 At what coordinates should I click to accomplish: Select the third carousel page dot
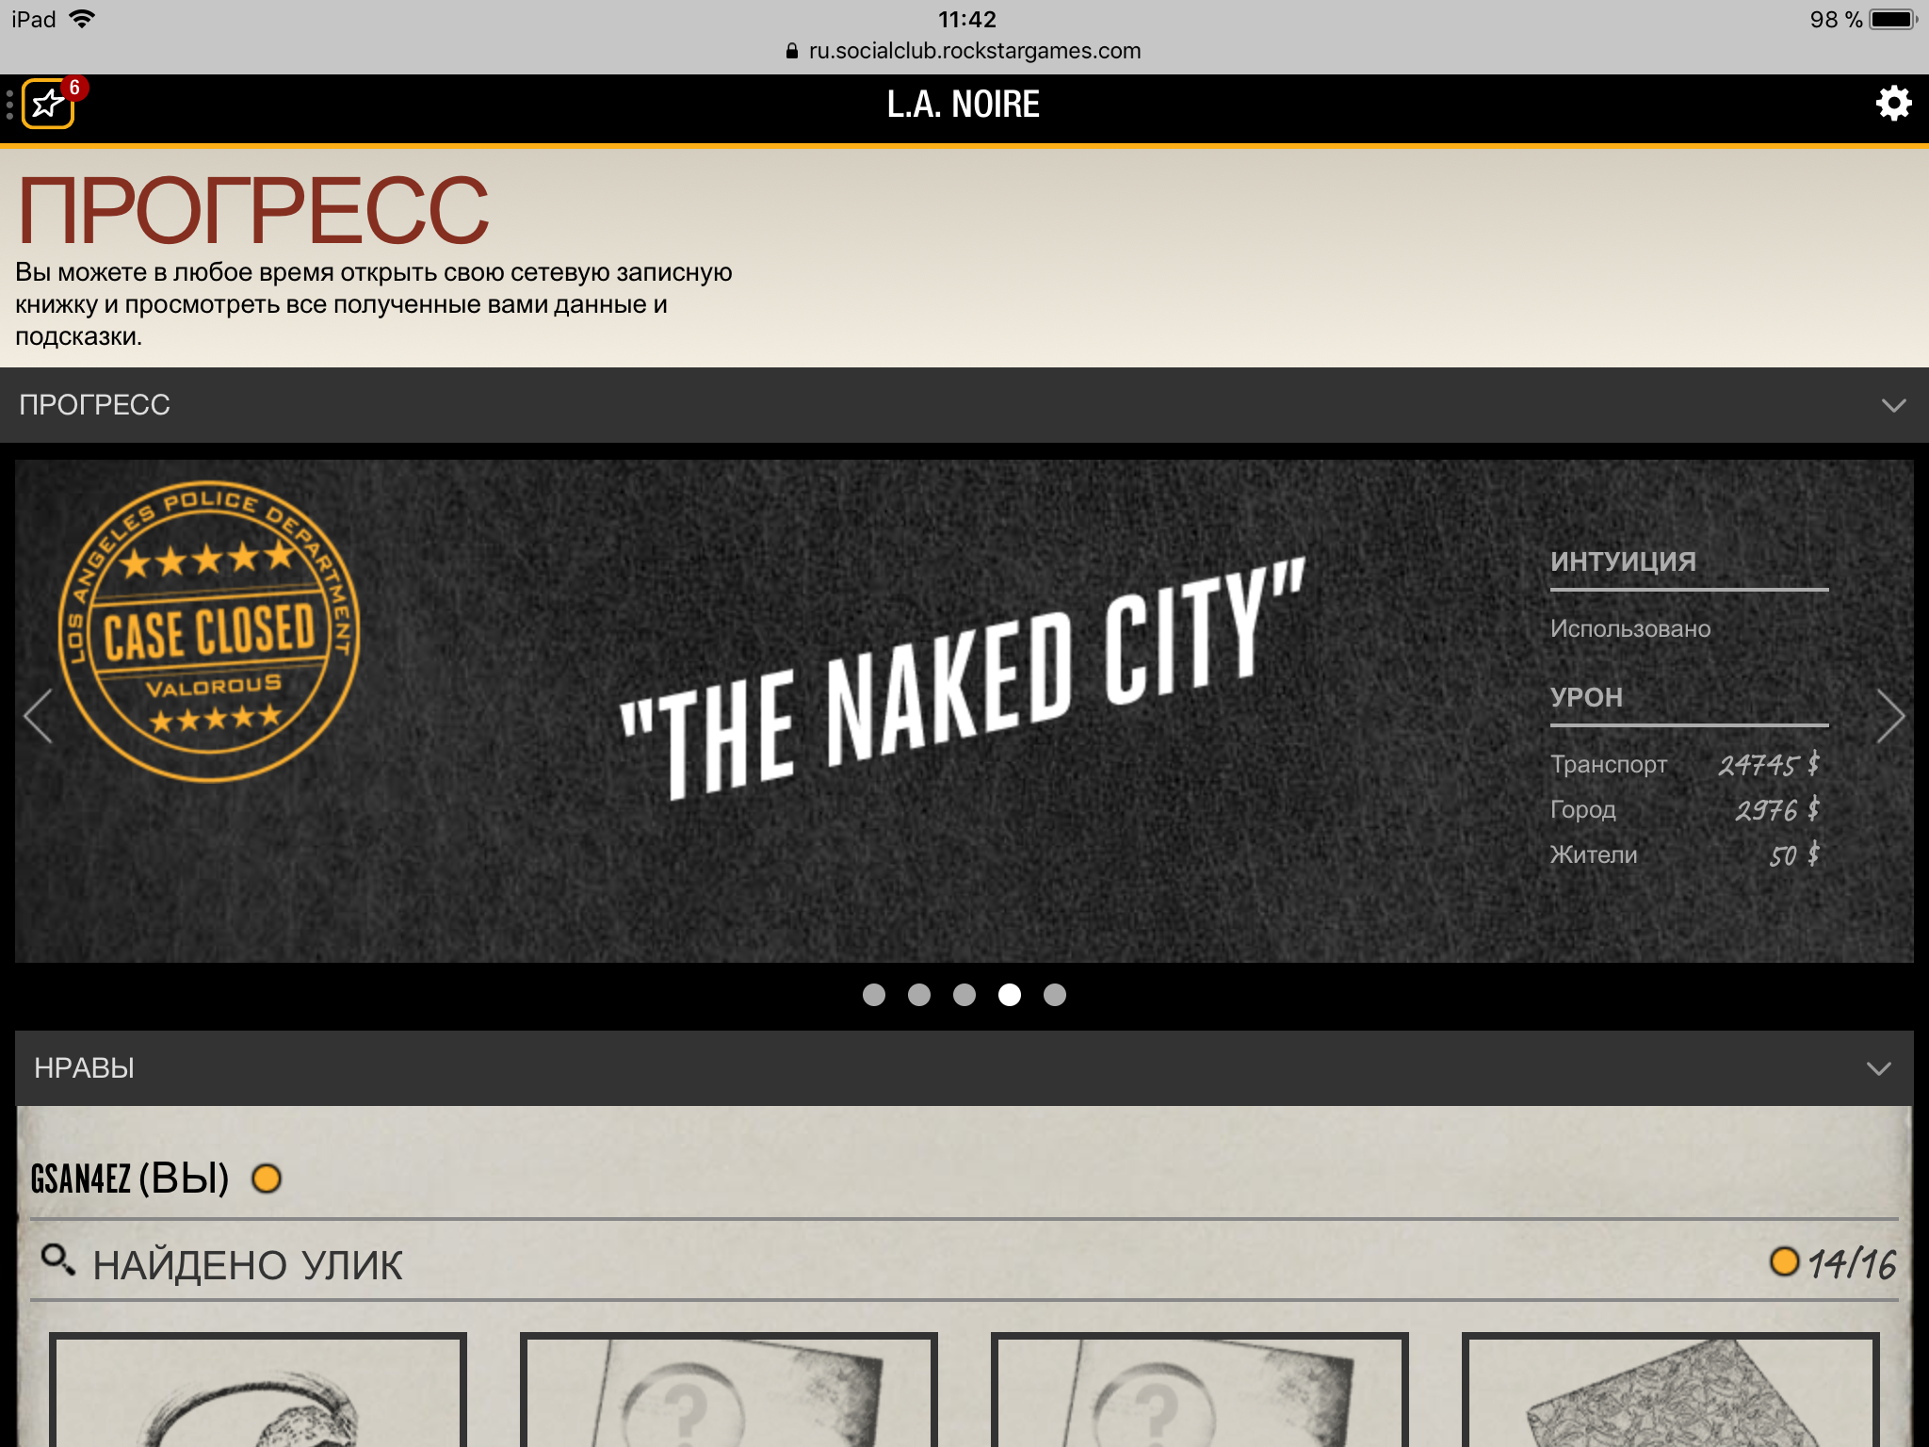[964, 995]
